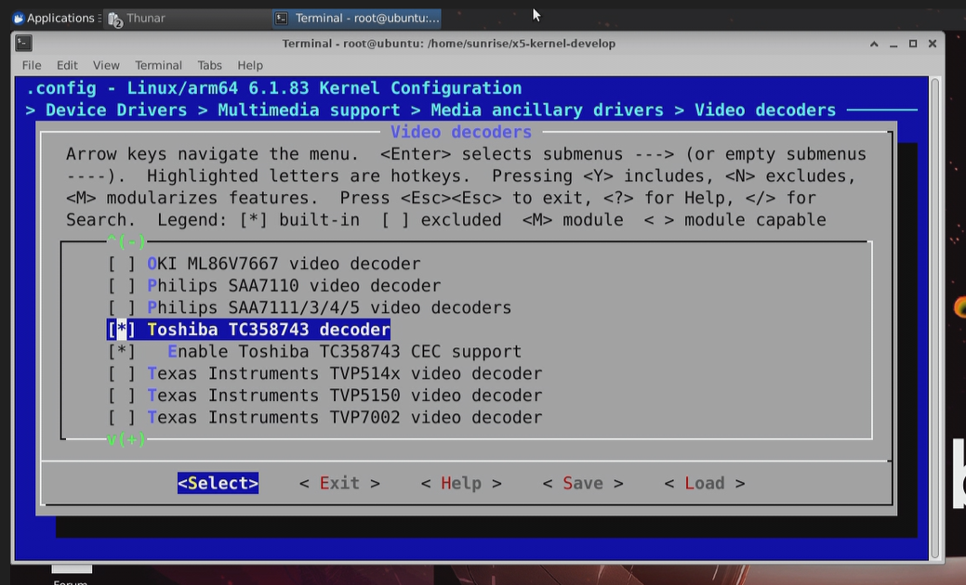Click the Exit button in menuconfig
The width and height of the screenshot is (966, 585).
(x=339, y=484)
